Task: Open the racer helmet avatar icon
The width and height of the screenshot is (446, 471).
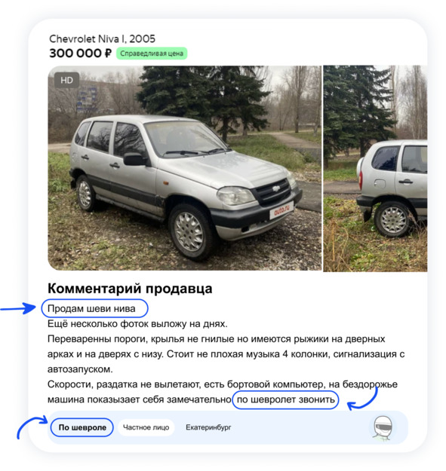Action: click(x=383, y=428)
